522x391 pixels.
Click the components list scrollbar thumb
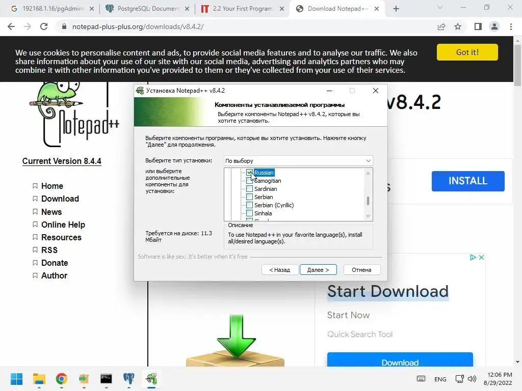click(x=368, y=201)
